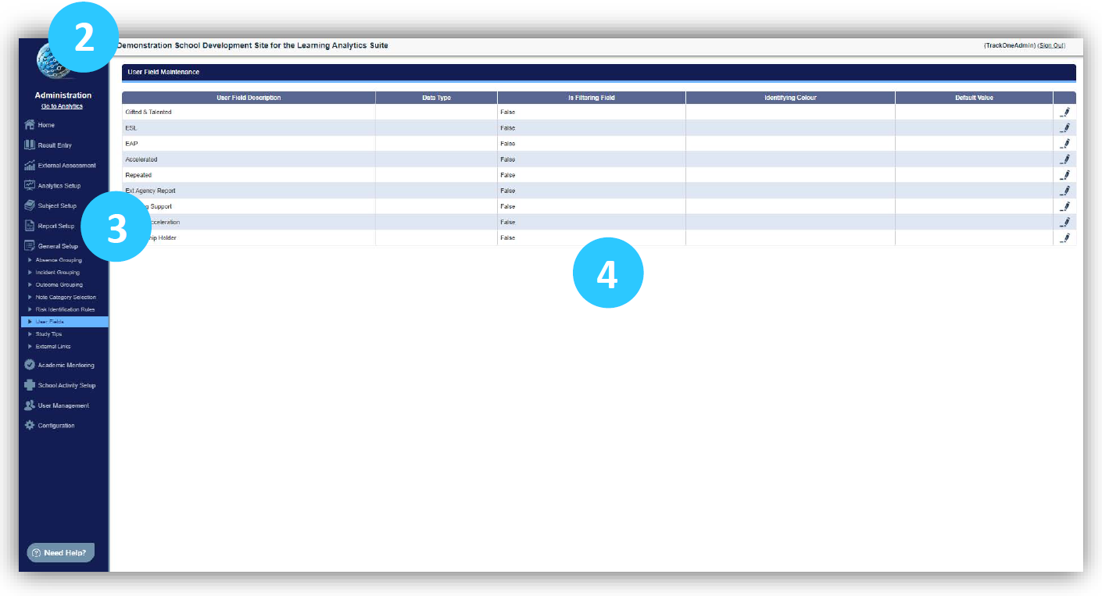The image size is (1102, 596).
Task: Click the Sign Out link
Action: [1051, 46]
